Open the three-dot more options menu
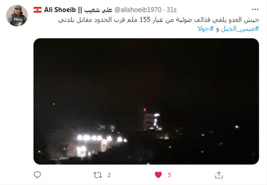Image resolution: width=267 pixels, height=185 pixels. point(255,9)
